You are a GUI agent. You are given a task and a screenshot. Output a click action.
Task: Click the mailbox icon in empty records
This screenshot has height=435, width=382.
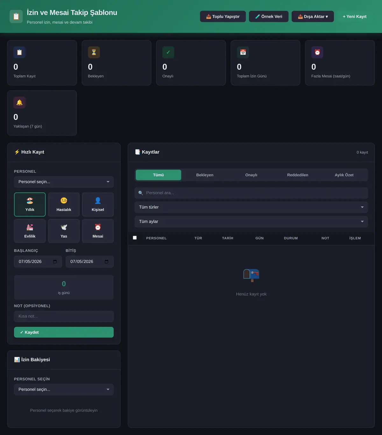pyautogui.click(x=251, y=275)
